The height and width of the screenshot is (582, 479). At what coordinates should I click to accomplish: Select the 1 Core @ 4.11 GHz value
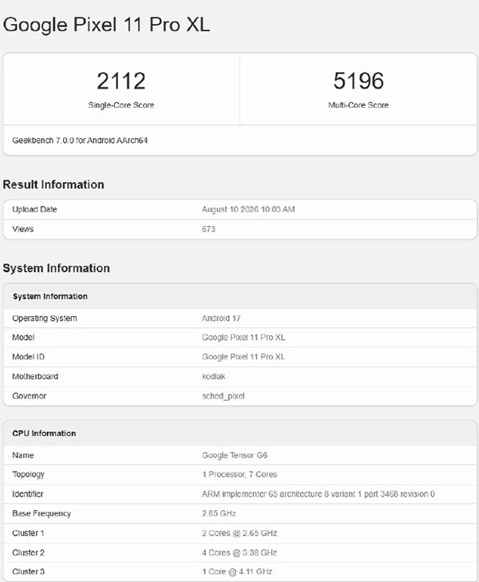pyautogui.click(x=237, y=572)
